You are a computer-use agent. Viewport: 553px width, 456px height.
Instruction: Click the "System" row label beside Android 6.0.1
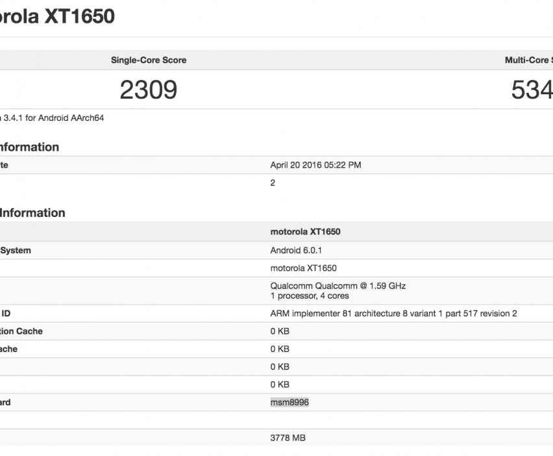16,250
